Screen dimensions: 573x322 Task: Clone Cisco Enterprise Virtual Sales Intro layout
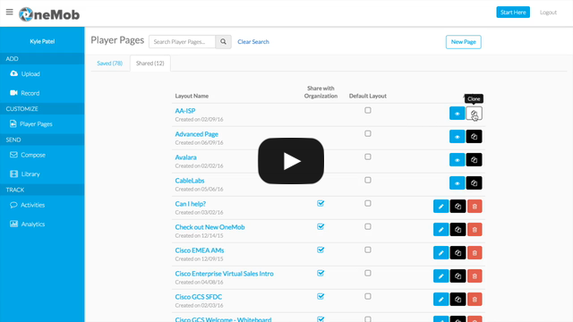click(x=458, y=276)
